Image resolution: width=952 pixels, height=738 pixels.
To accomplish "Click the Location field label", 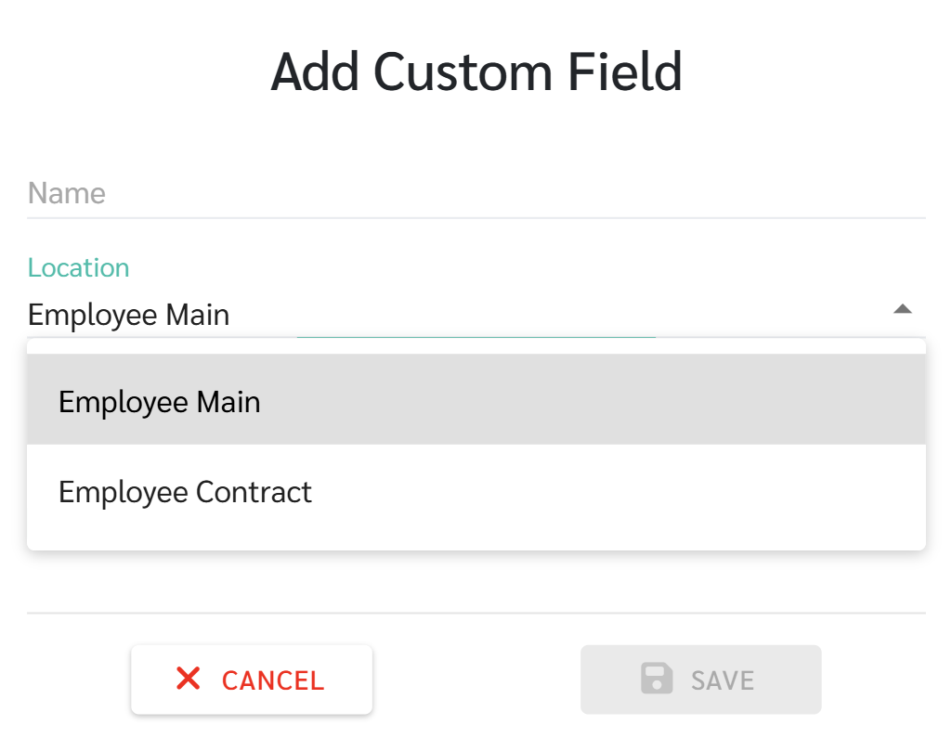I will click(x=78, y=267).
